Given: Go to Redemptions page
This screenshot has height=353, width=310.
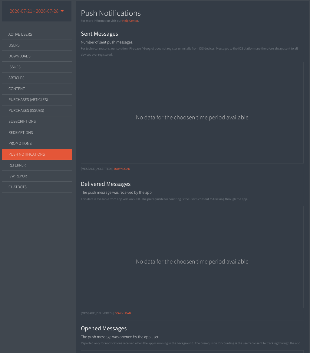Looking at the screenshot, I should [x=37, y=133].
